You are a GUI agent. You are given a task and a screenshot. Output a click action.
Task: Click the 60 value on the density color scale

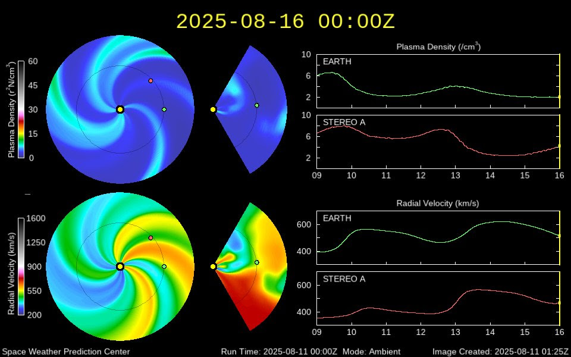point(33,61)
